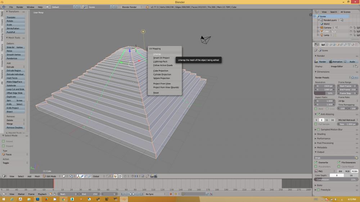
Task: Click the output folder browse icon
Action: pos(356,158)
